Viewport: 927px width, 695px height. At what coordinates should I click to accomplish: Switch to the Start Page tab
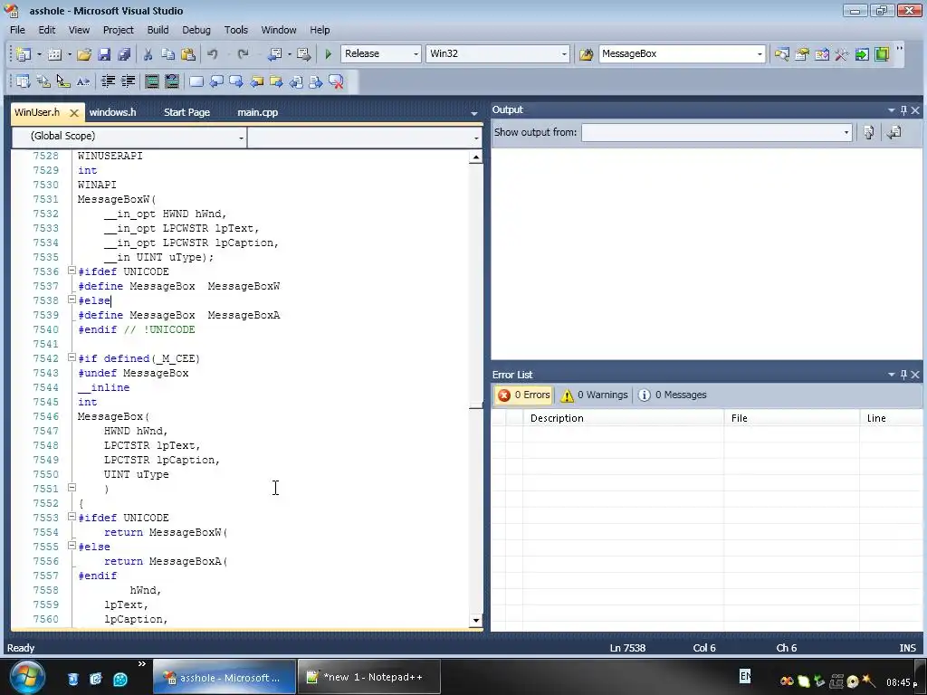coord(186,112)
